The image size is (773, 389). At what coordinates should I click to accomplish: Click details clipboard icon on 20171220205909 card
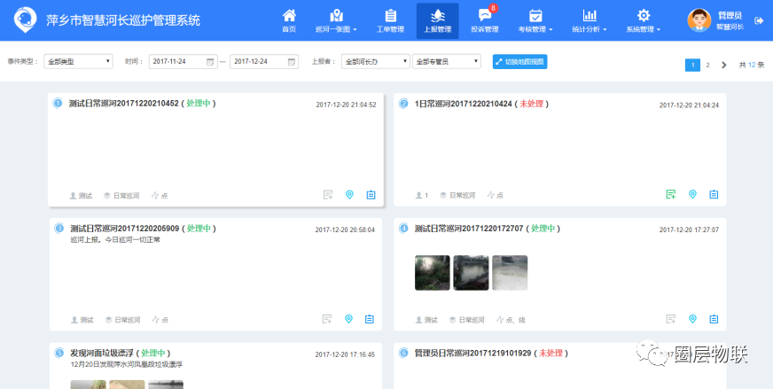tap(370, 319)
